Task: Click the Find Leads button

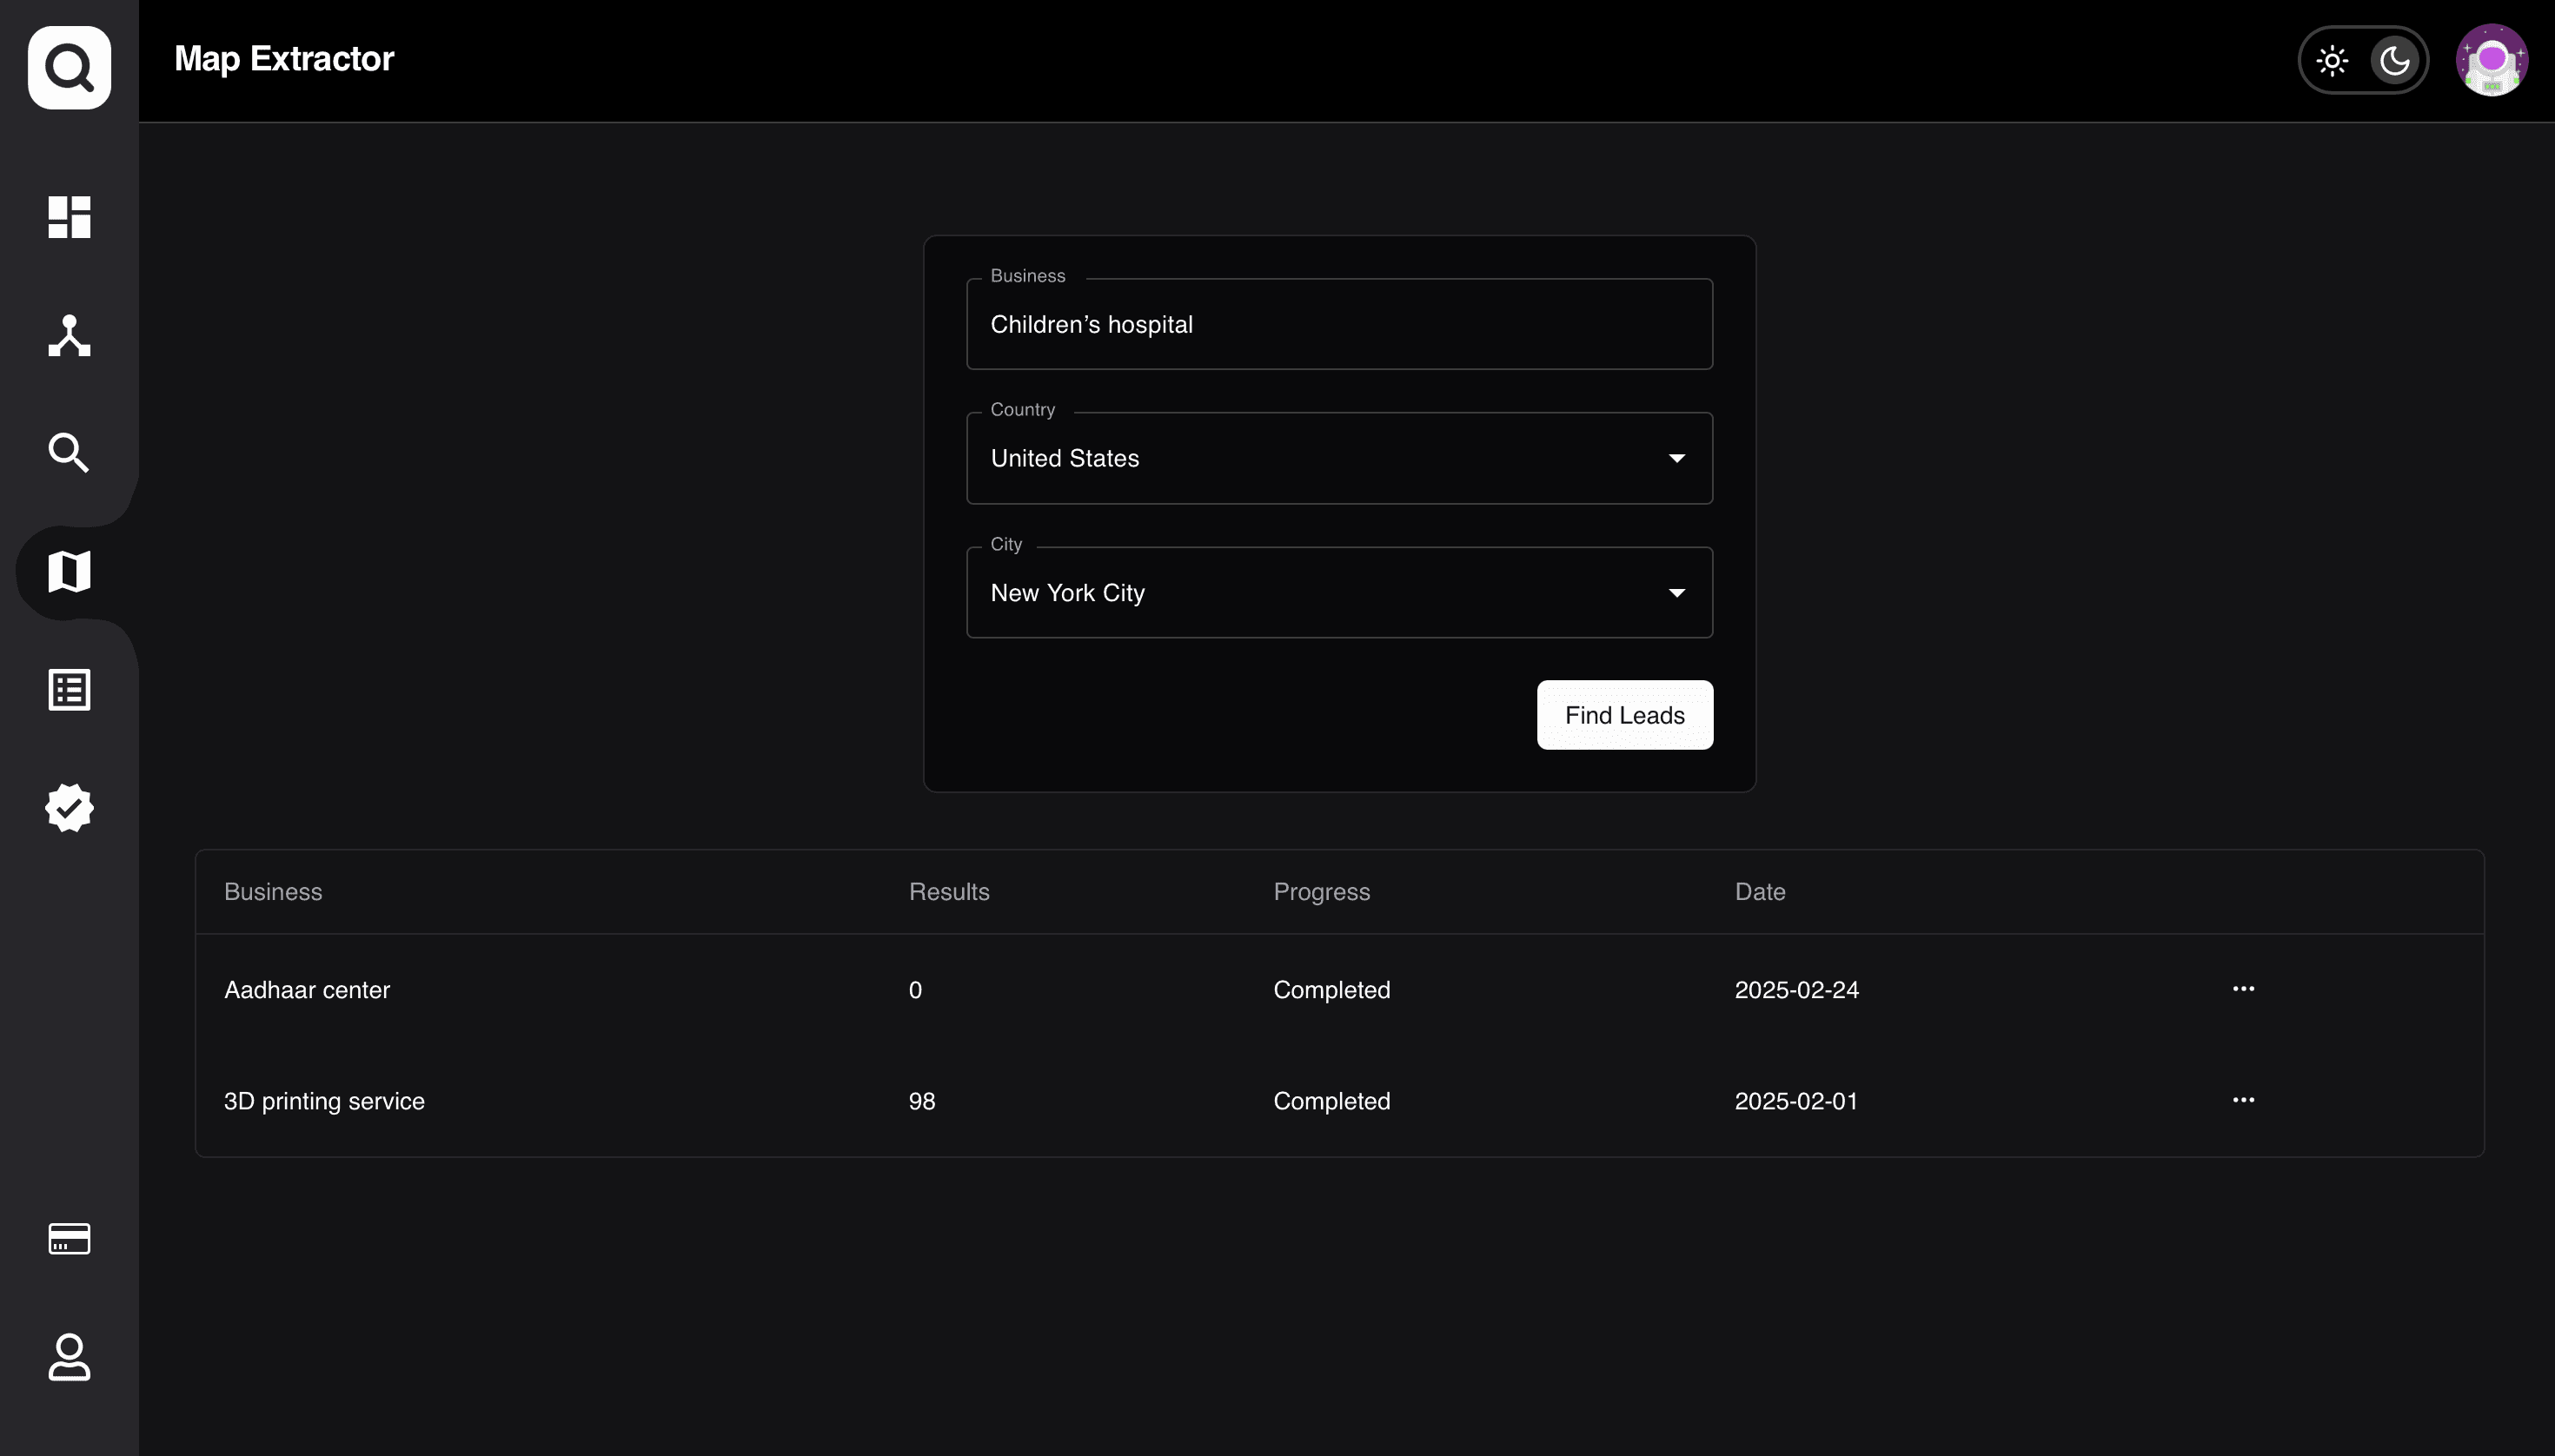Action: (x=1623, y=715)
